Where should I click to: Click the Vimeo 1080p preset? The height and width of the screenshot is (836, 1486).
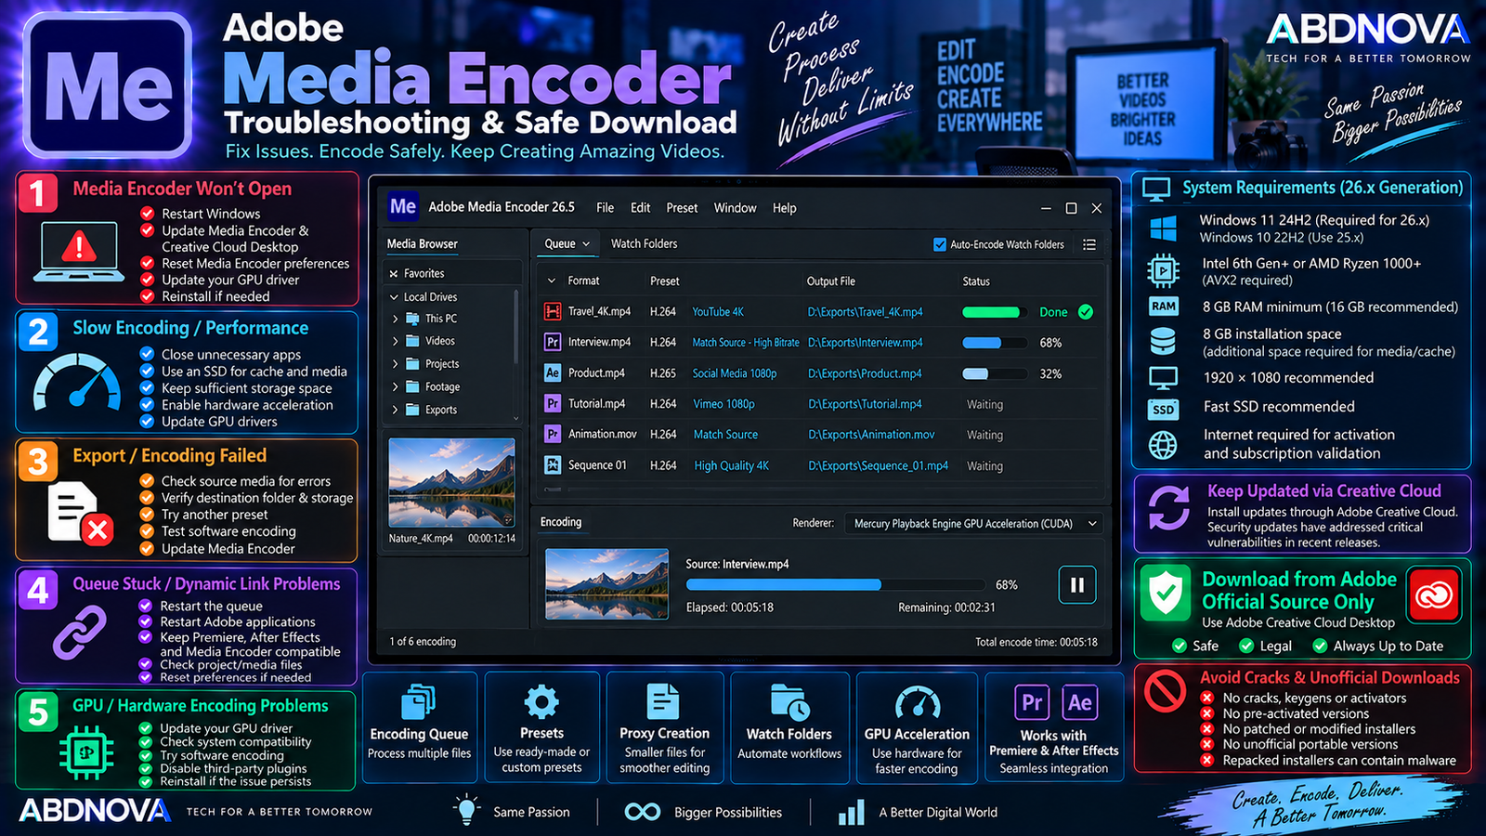723,404
